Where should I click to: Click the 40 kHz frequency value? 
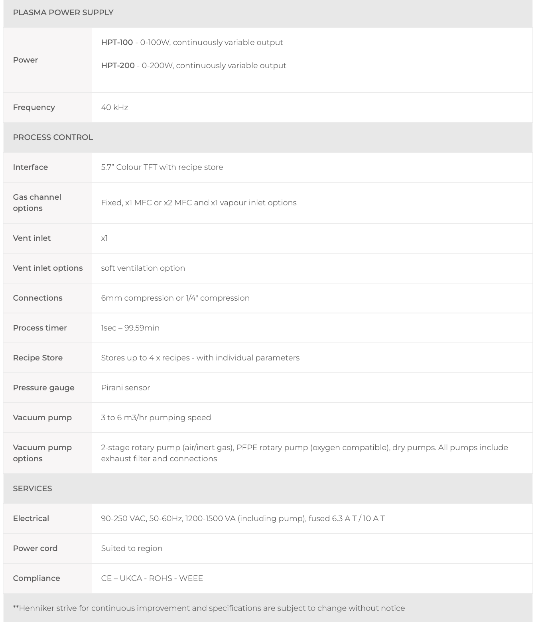pos(114,107)
